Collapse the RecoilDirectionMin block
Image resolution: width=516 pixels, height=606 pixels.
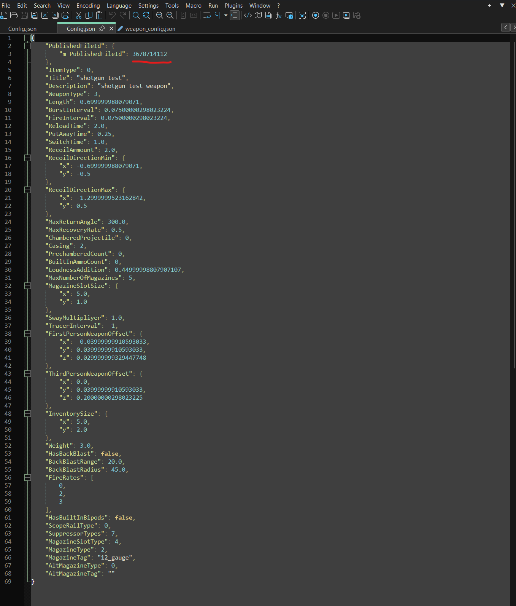(27, 158)
